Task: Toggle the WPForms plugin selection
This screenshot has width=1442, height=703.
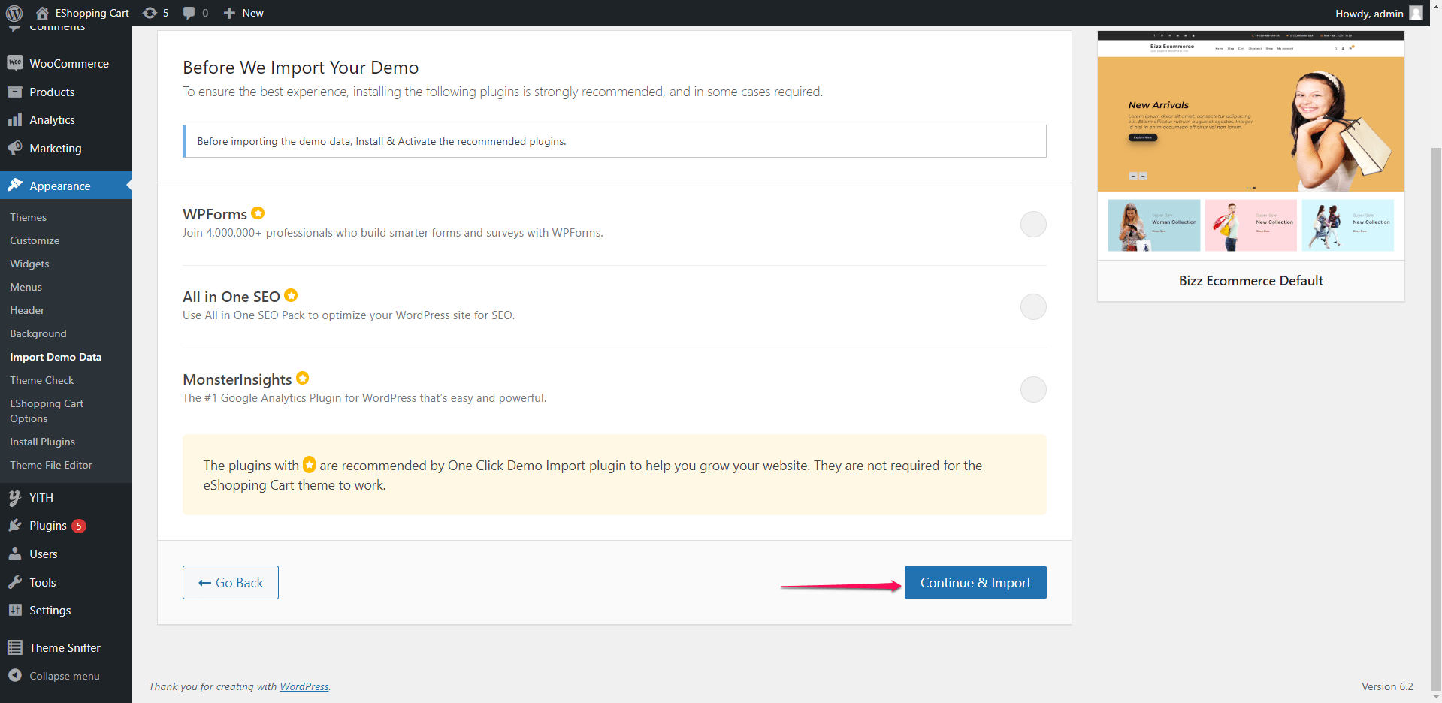Action: click(1033, 224)
